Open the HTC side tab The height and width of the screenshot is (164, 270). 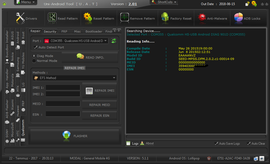point(18,136)
